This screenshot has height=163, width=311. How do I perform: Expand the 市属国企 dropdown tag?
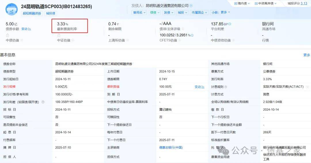coord(199,12)
